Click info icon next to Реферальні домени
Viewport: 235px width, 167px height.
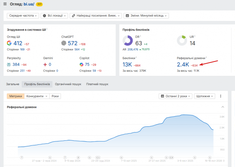point(206,57)
